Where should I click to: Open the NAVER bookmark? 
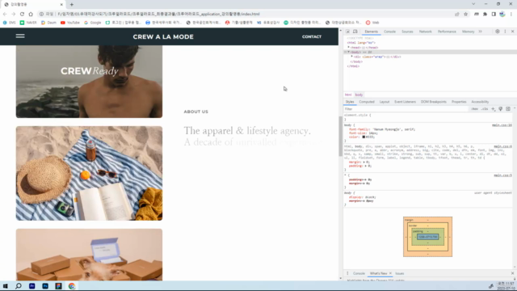coord(28,23)
